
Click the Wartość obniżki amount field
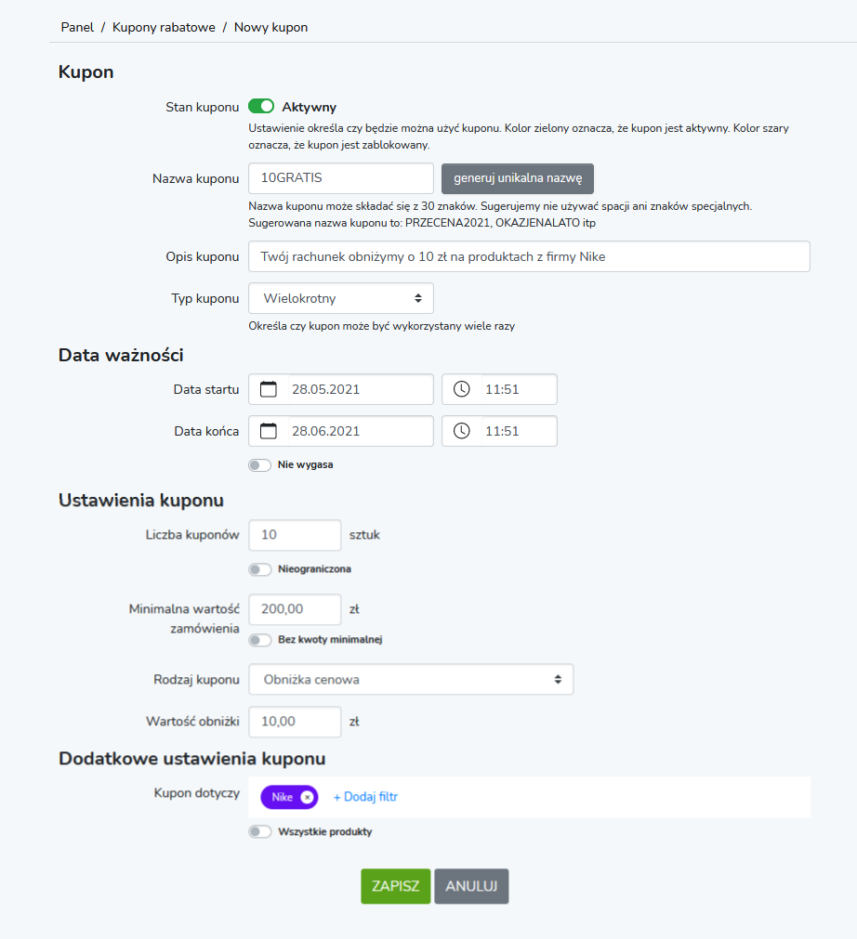point(295,722)
